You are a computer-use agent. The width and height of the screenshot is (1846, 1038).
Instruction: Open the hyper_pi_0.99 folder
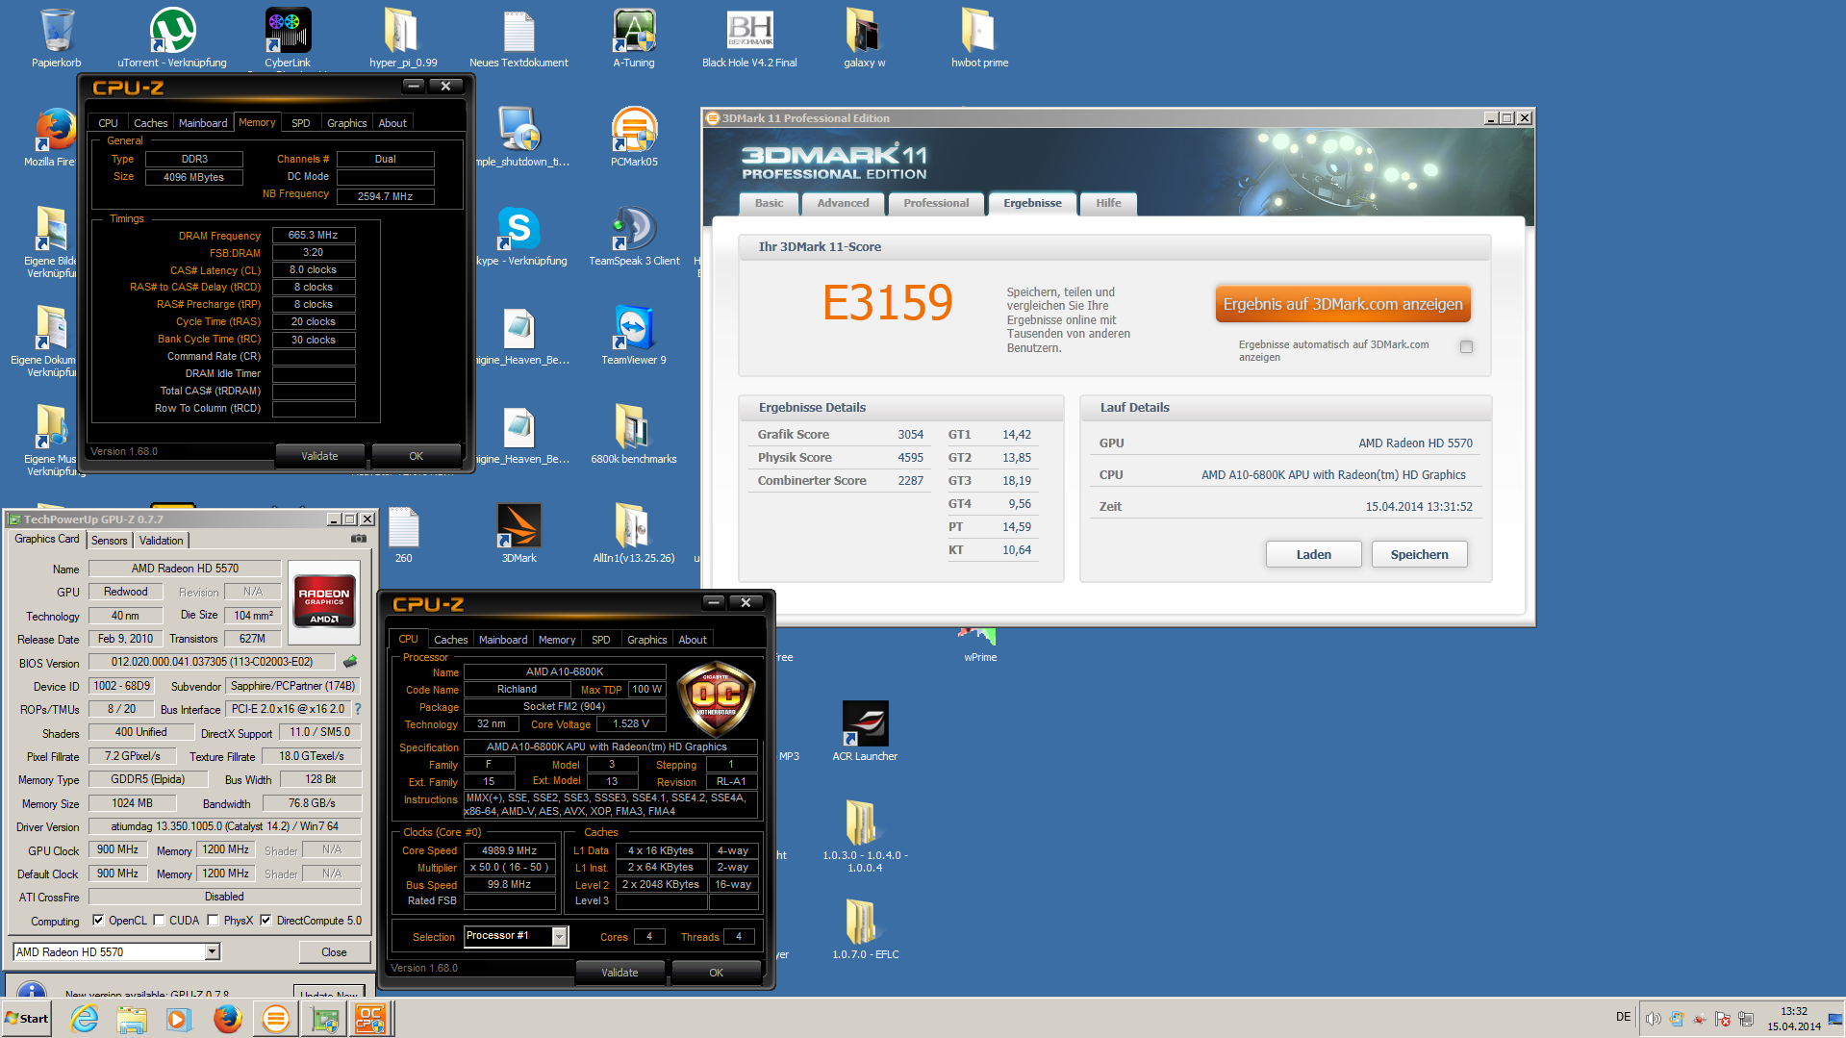point(403,38)
